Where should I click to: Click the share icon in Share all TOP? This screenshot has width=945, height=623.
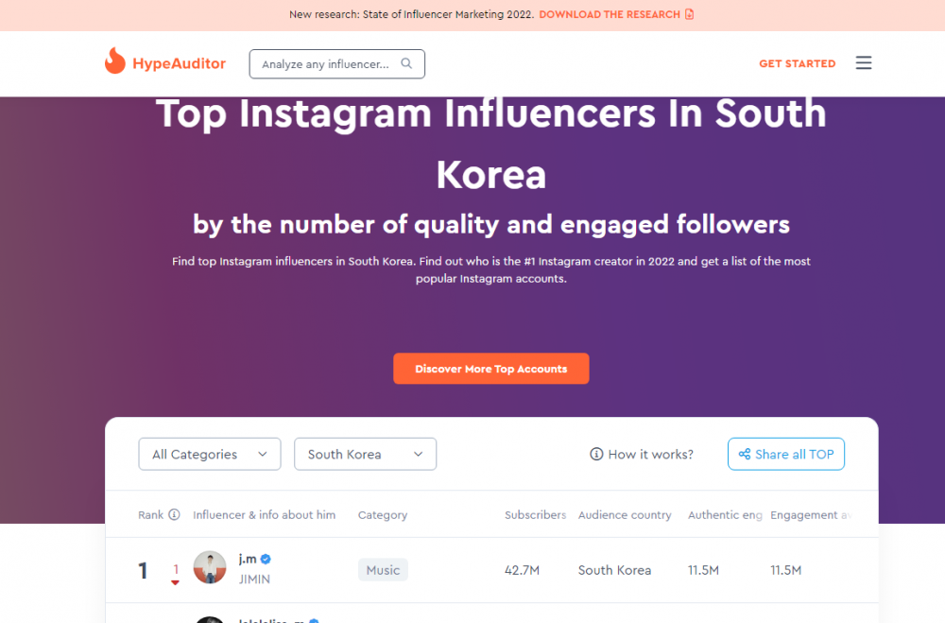coord(745,454)
